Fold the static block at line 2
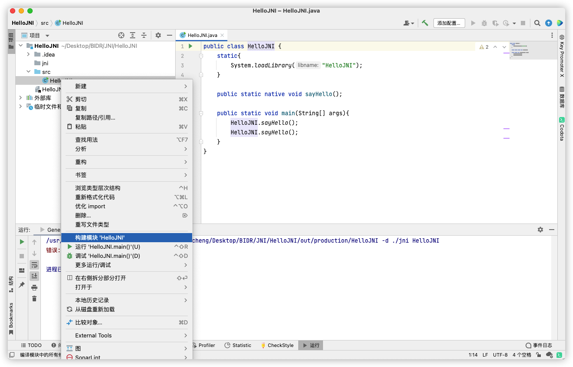Screen dimensions: 573x367 (x=201, y=56)
